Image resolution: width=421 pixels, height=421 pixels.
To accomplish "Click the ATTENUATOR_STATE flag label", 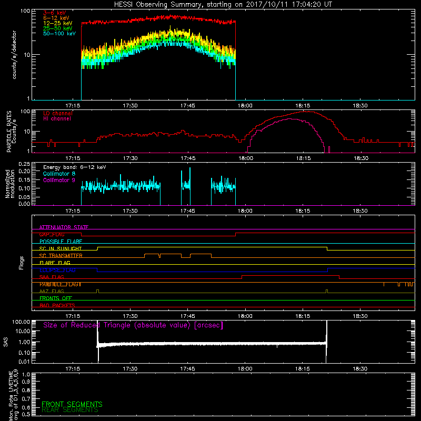I will pos(64,227).
